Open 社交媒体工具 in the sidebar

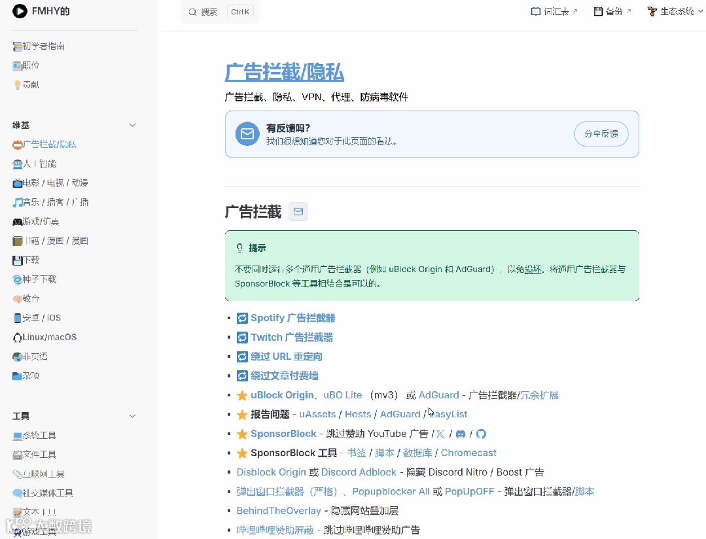coord(43,493)
